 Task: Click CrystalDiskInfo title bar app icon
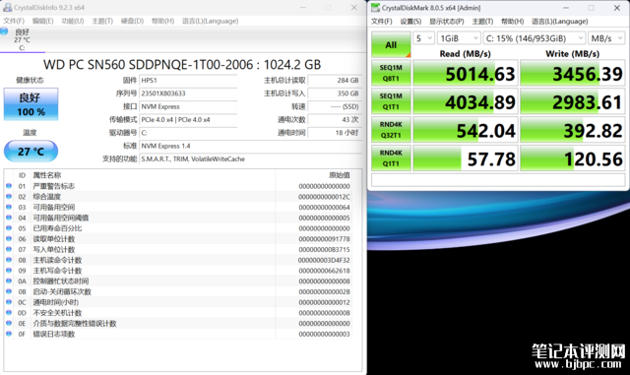(7, 7)
